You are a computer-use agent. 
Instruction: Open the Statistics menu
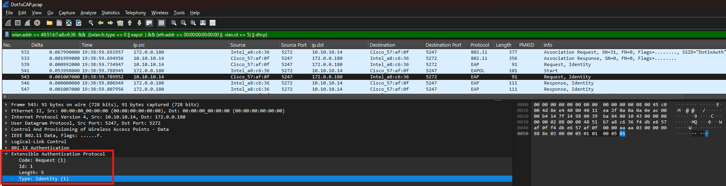click(x=110, y=13)
